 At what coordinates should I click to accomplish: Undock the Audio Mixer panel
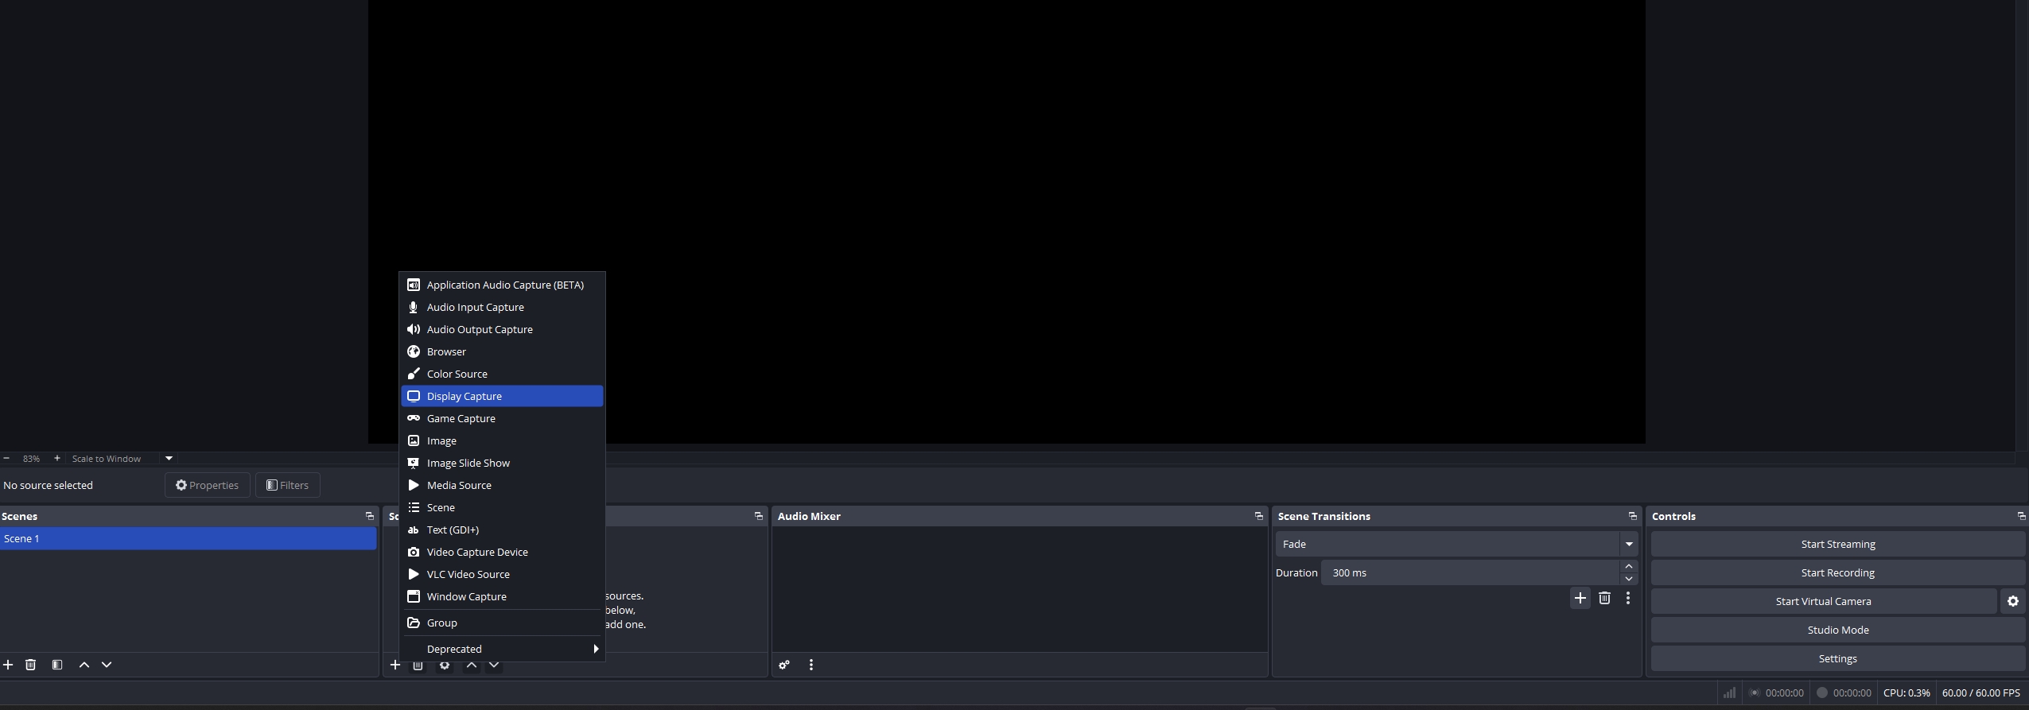(x=1258, y=516)
